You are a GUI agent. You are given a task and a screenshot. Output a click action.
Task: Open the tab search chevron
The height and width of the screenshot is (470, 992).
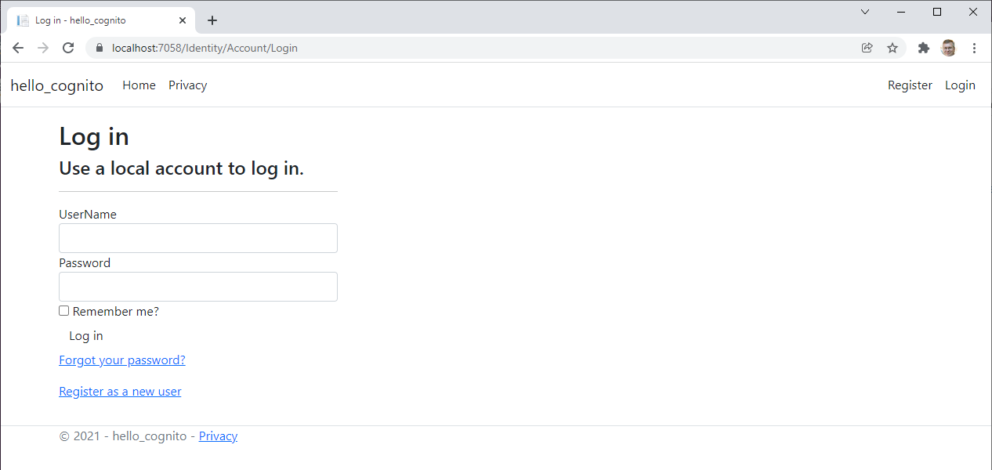tap(865, 12)
